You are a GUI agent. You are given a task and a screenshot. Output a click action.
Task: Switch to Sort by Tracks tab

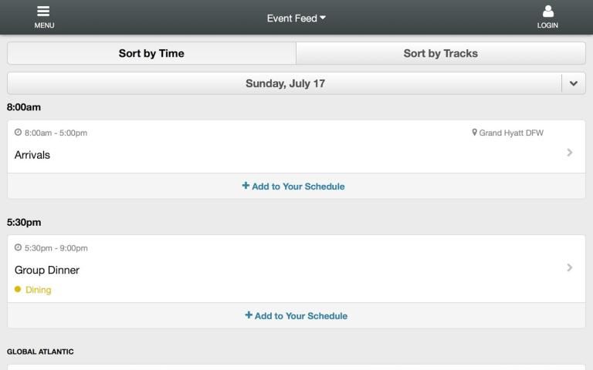coord(440,53)
